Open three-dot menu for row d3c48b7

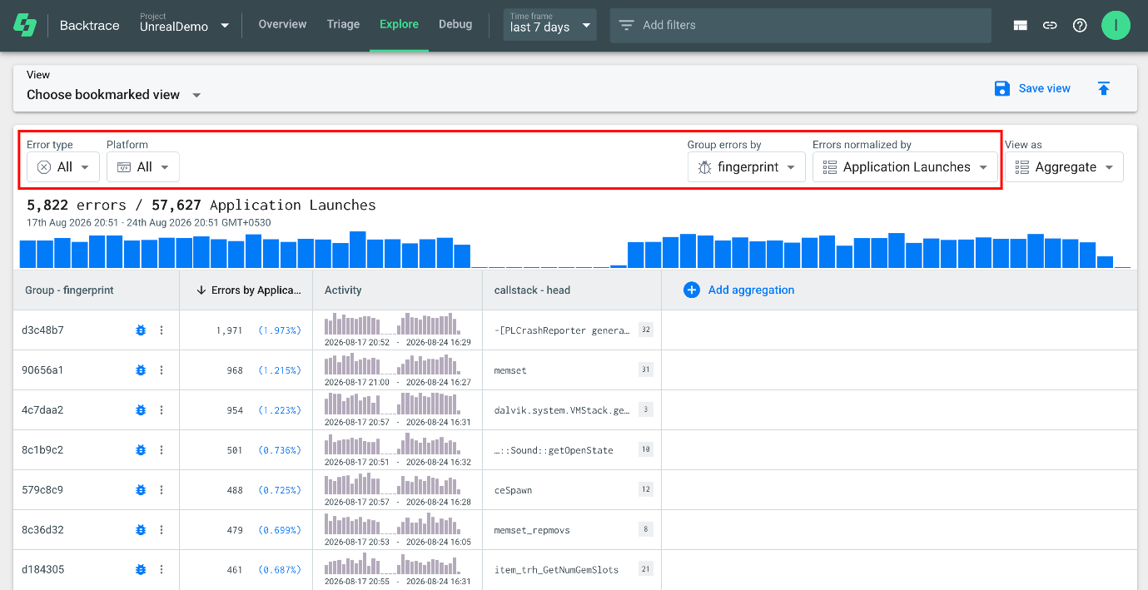pyautogui.click(x=162, y=330)
